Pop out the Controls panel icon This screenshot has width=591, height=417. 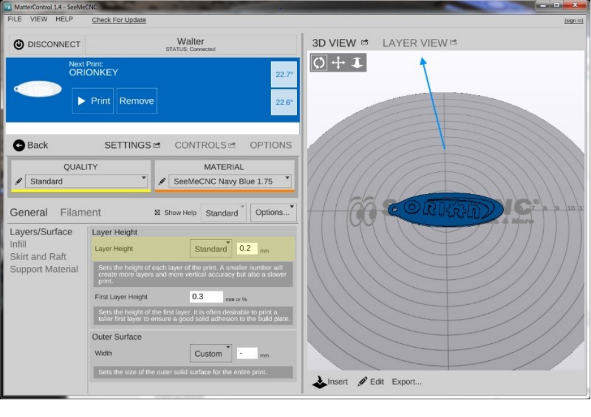click(x=232, y=145)
